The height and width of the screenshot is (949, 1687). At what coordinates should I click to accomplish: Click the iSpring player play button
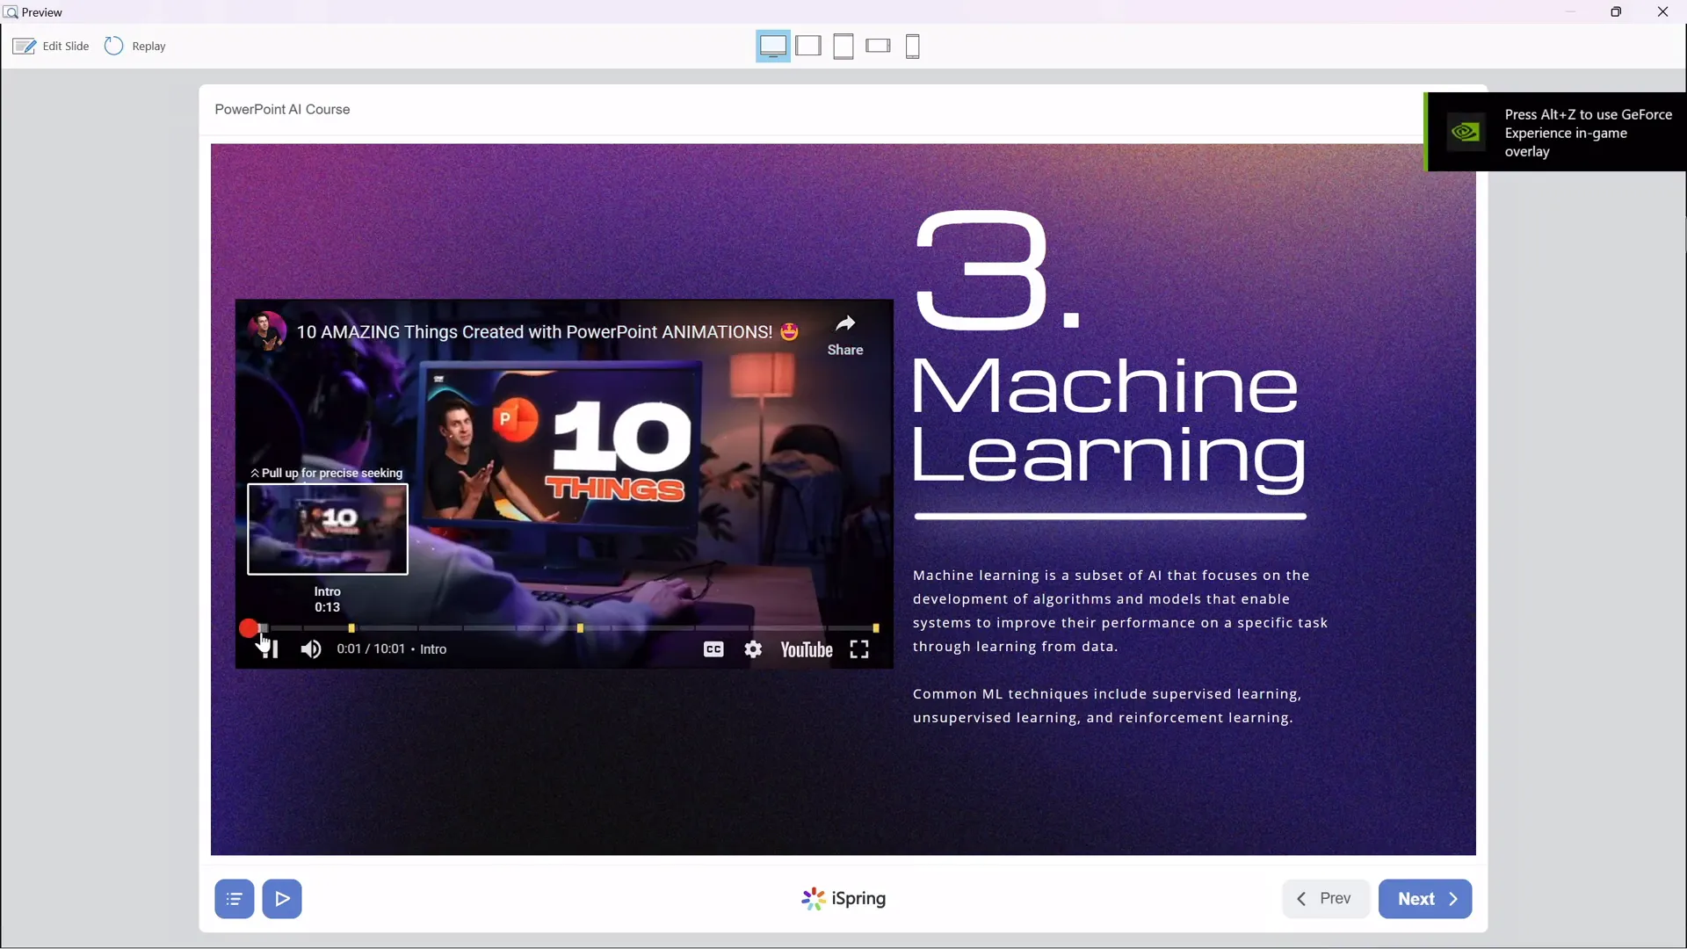tap(282, 899)
